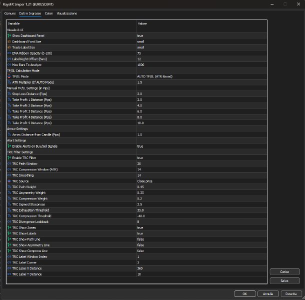Click the Label Right Offset integer icon
Image resolution: width=305 pixels, height=300 pixels.
pos(9,59)
